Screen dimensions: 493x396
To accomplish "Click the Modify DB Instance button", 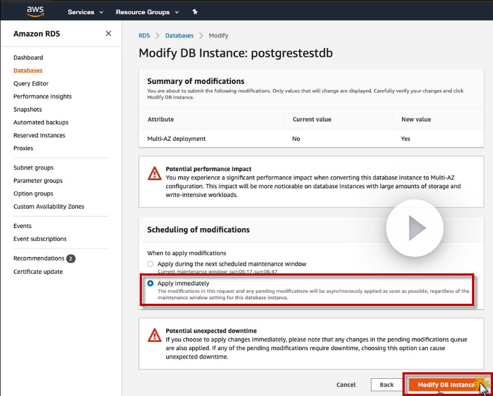I will [446, 384].
